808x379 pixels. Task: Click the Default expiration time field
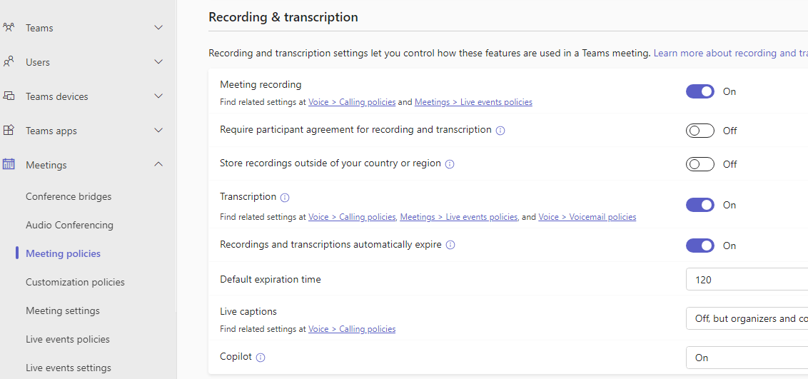click(746, 280)
